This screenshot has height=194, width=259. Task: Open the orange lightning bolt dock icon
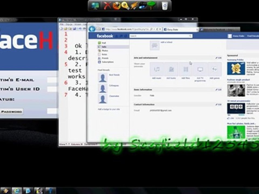[134, 6]
